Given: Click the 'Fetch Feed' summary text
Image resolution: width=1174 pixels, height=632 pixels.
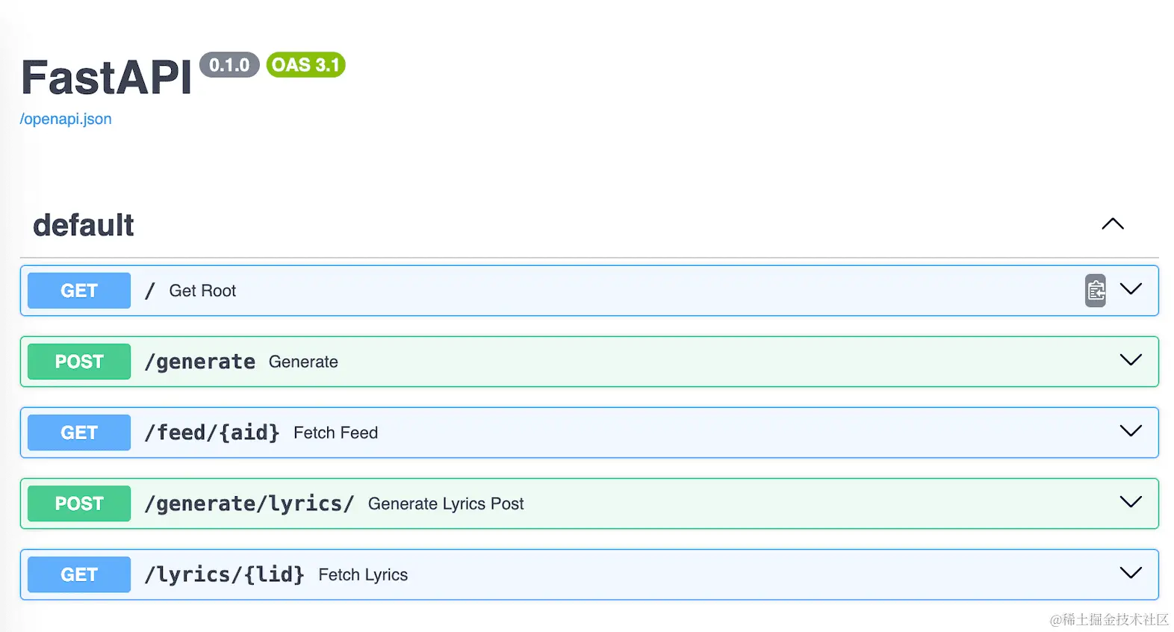Looking at the screenshot, I should [335, 433].
